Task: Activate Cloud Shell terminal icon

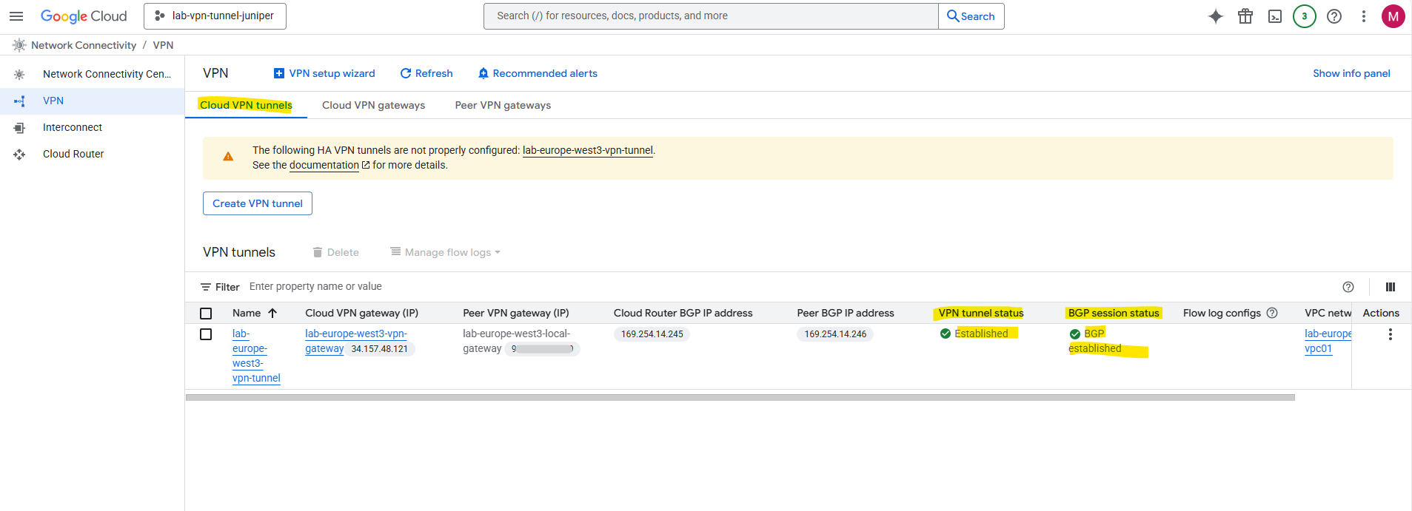Action: pos(1275,16)
